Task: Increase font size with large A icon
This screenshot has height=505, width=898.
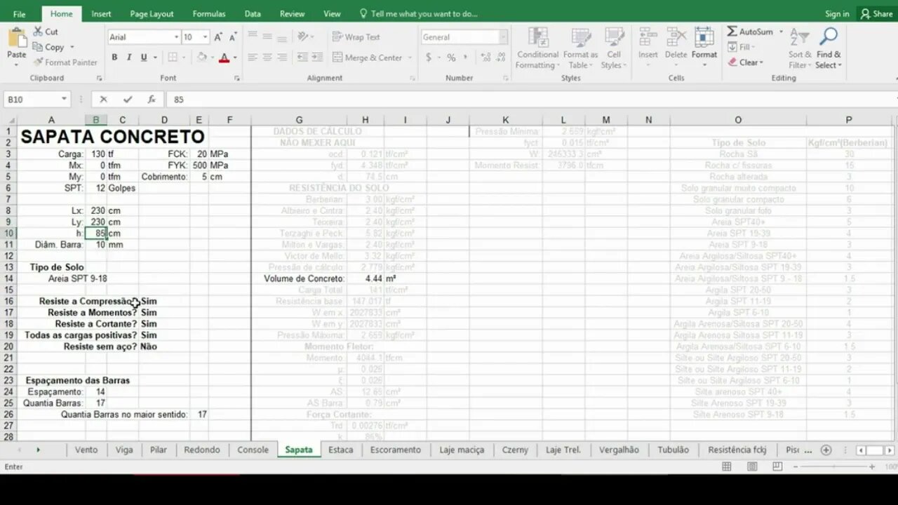Action: (218, 37)
